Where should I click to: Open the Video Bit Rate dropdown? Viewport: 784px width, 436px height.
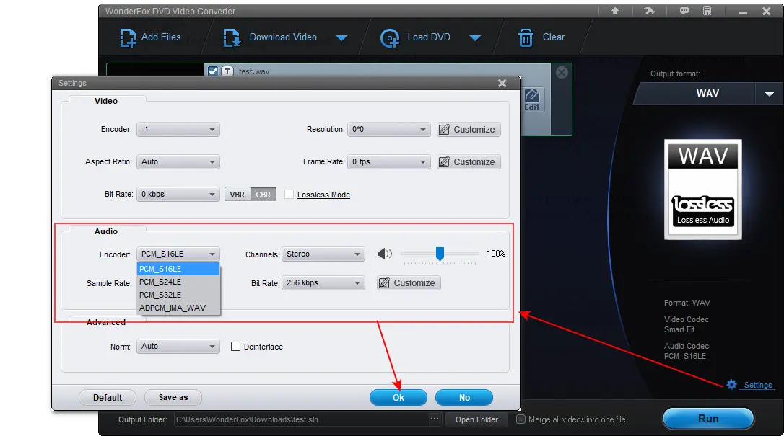178,194
